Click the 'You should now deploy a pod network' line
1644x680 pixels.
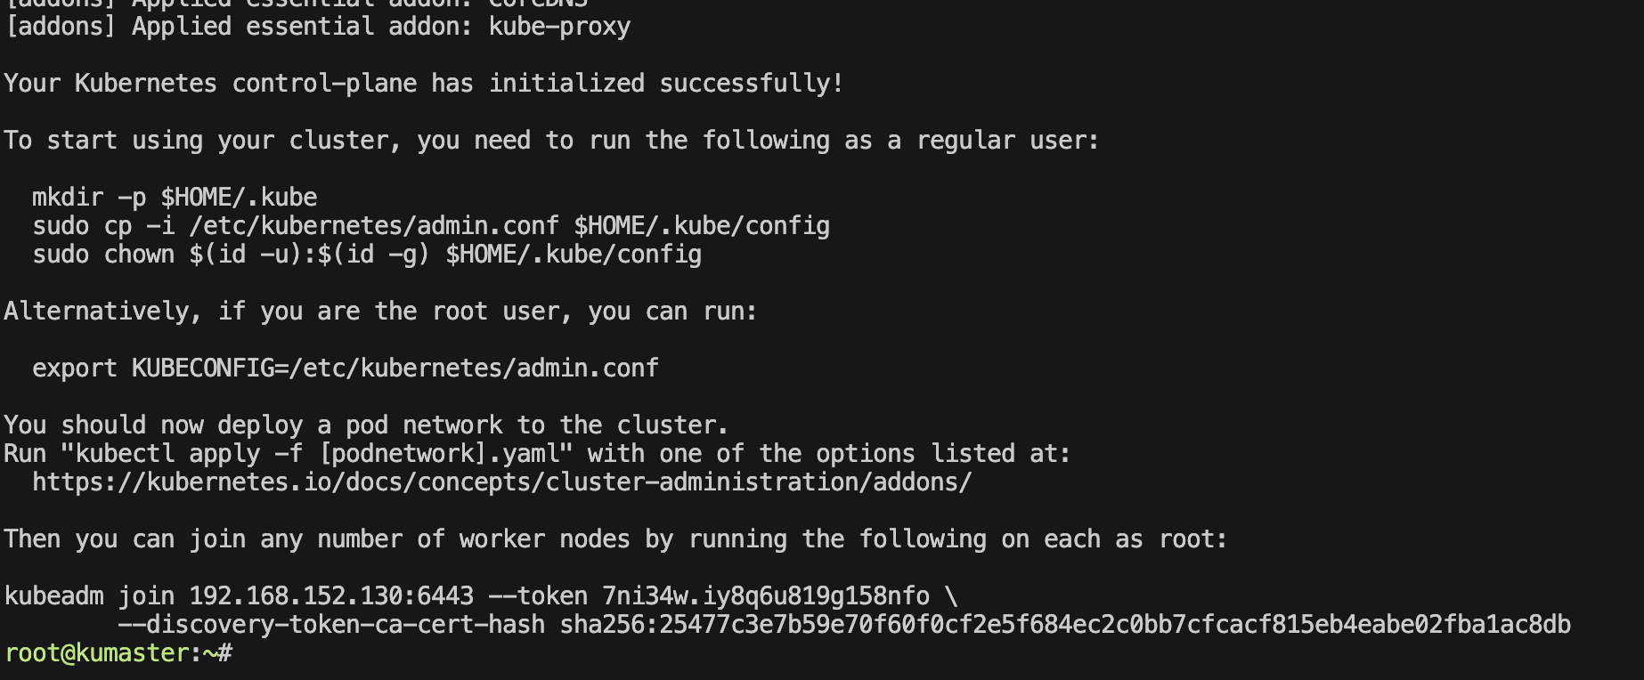pos(367,425)
